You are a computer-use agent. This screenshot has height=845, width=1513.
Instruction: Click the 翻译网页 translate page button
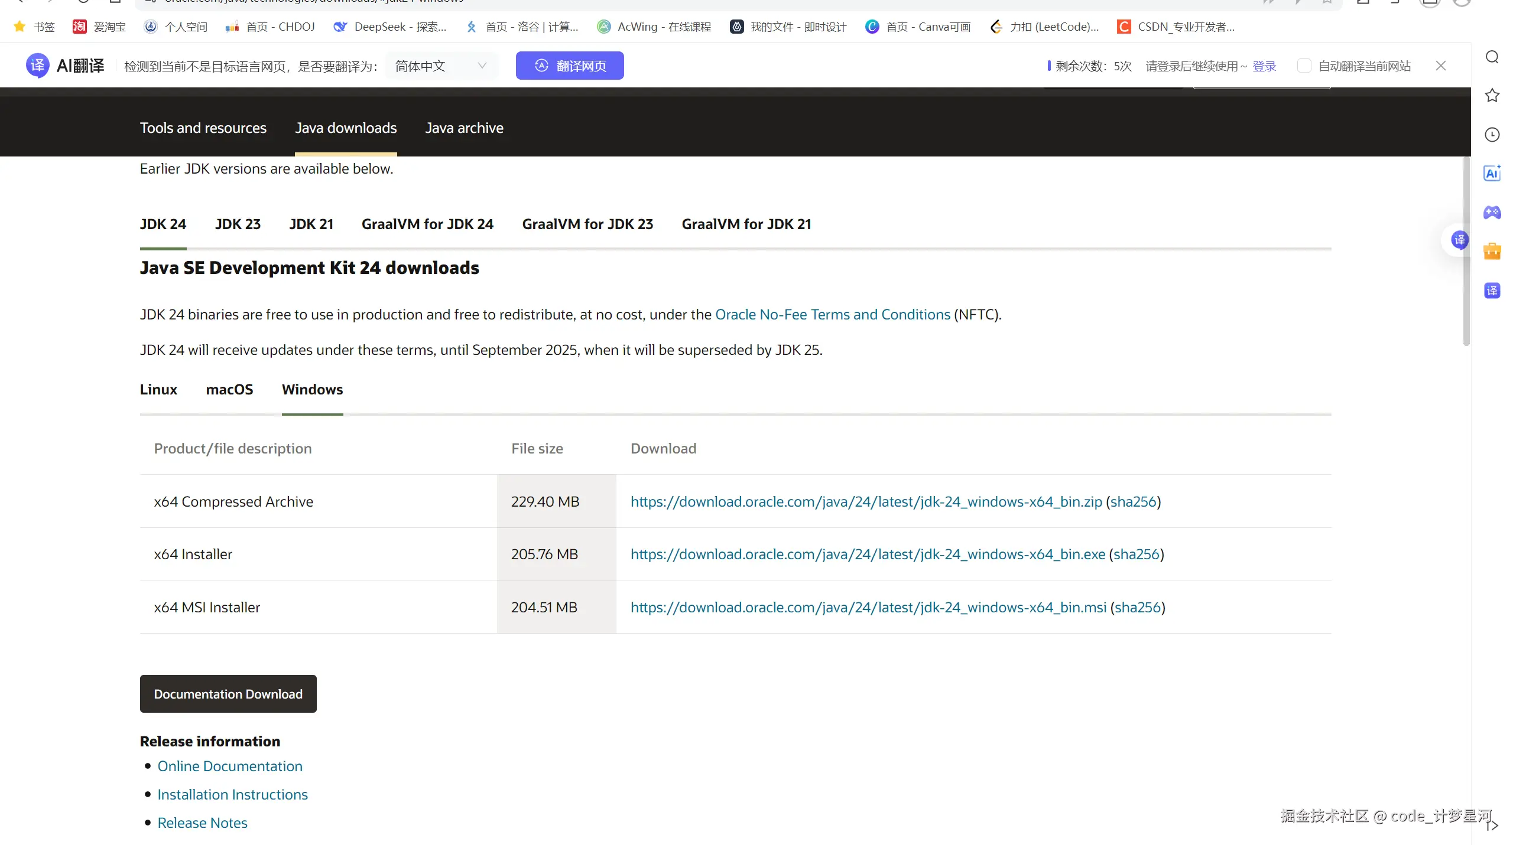coord(570,66)
